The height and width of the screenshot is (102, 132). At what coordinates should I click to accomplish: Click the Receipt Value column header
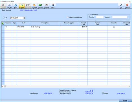pyautogui.click(x=83, y=23)
